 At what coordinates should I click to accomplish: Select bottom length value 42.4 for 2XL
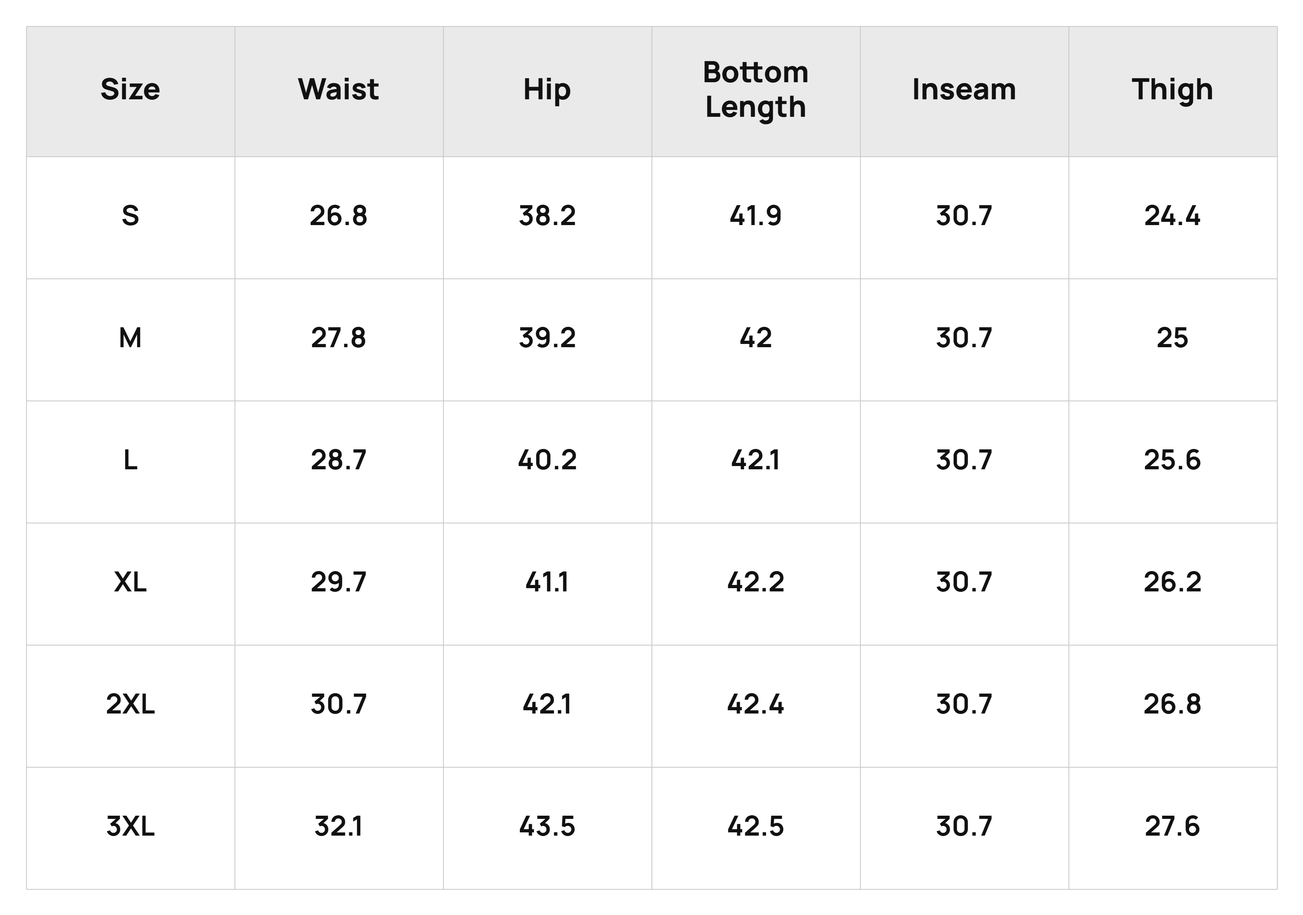[755, 705]
